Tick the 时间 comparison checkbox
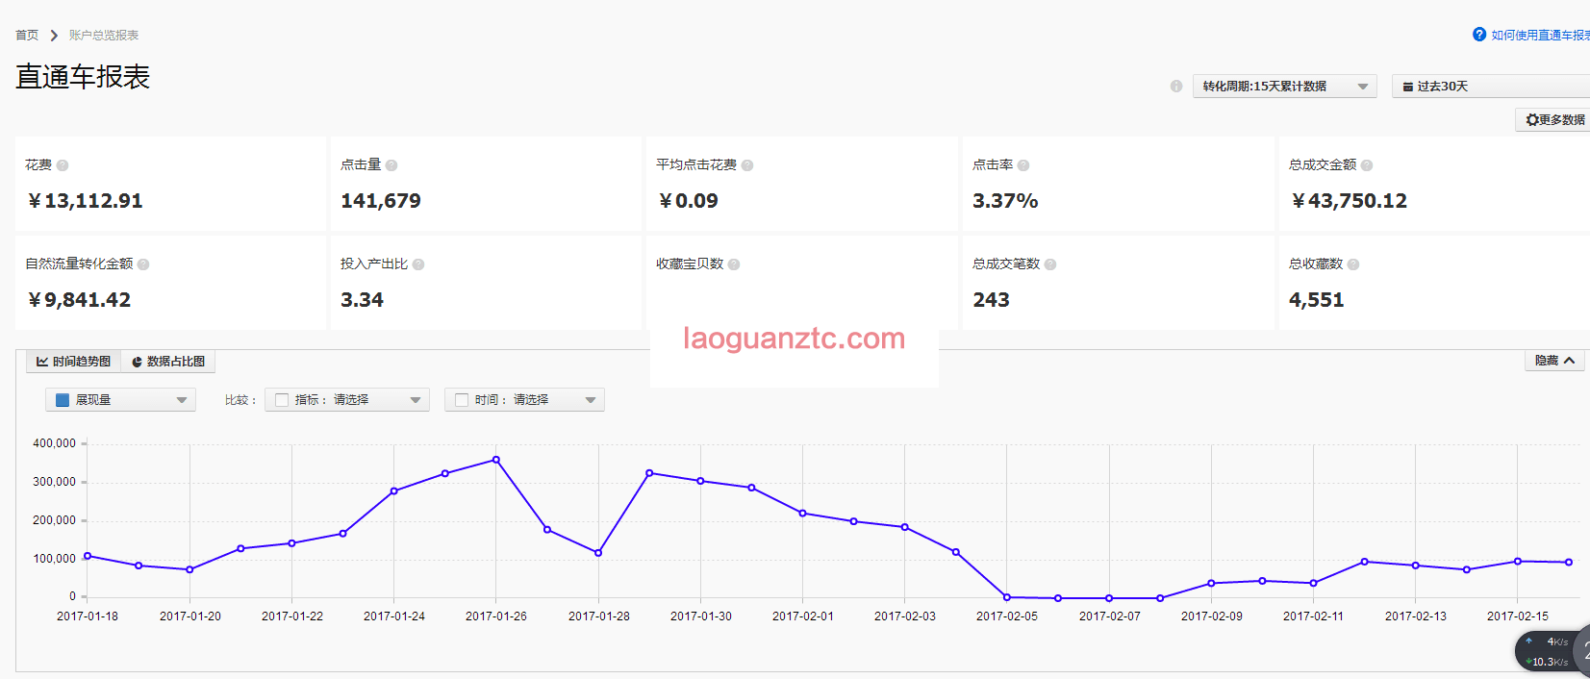The width and height of the screenshot is (1590, 679). [x=462, y=400]
